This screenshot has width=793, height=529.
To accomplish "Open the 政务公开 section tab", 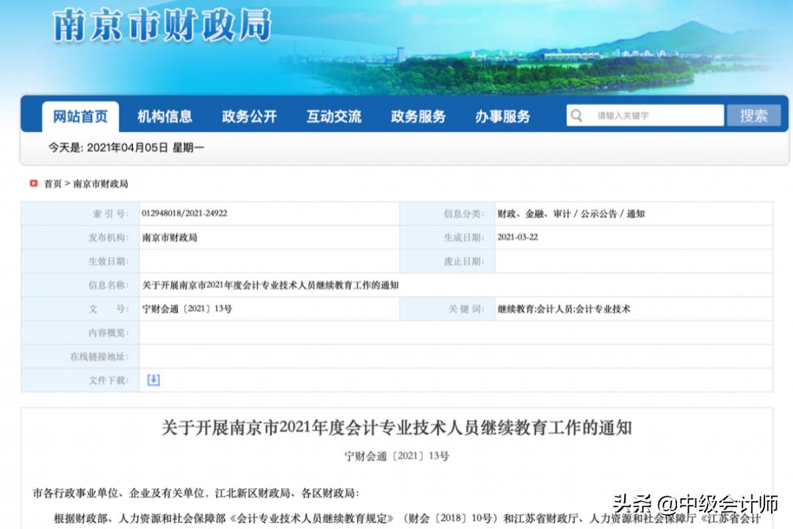I will [x=250, y=115].
